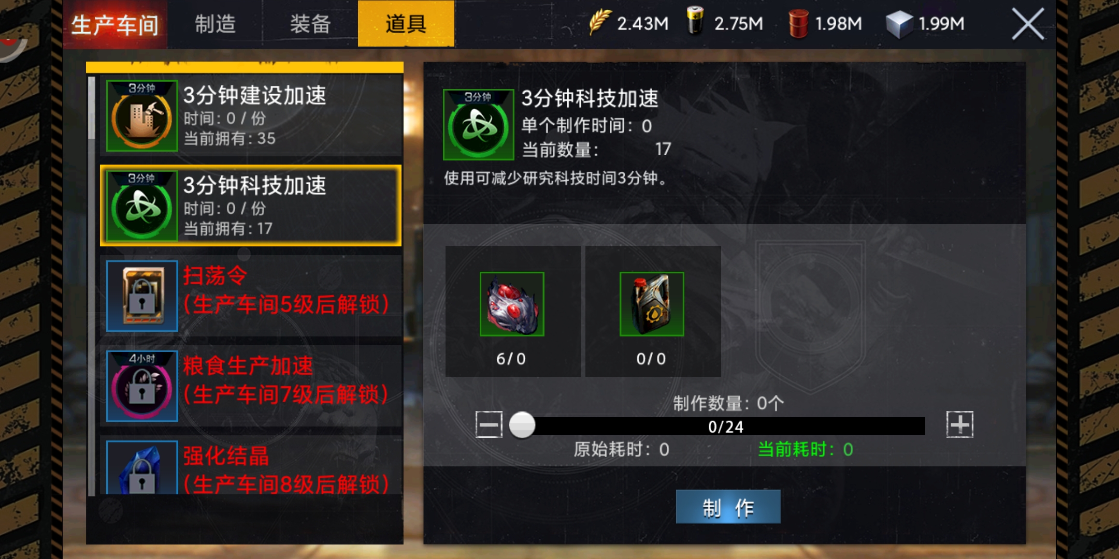Click the oil canister material icon
Image resolution: width=1119 pixels, height=559 pixels.
tap(652, 304)
